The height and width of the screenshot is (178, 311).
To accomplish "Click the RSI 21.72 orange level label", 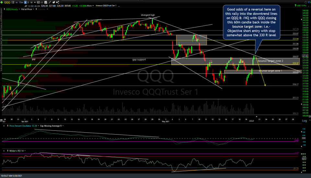I will point(296,169).
